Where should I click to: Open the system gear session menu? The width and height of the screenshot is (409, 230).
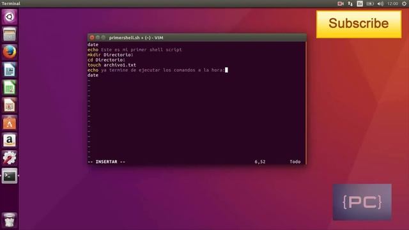pyautogui.click(x=404, y=4)
